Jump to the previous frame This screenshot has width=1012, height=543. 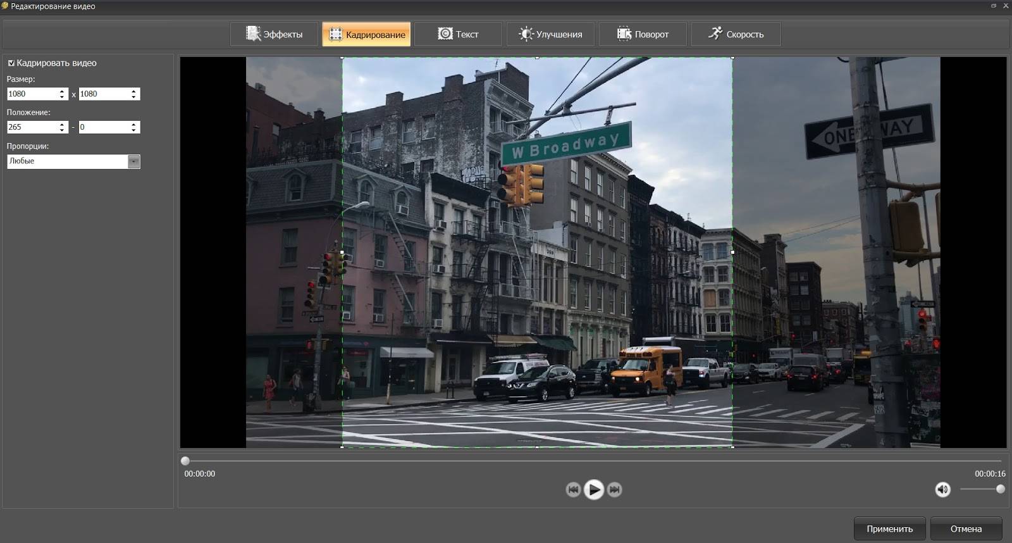[573, 489]
